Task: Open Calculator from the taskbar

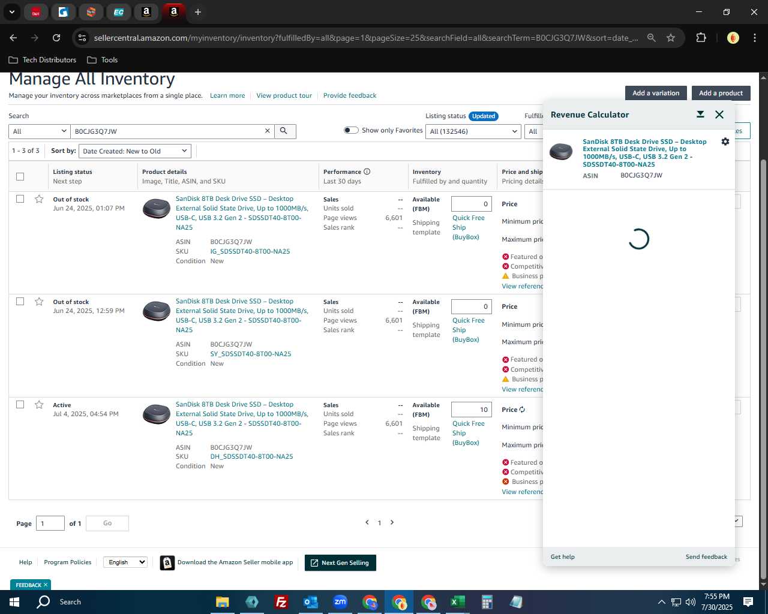Action: [487, 602]
